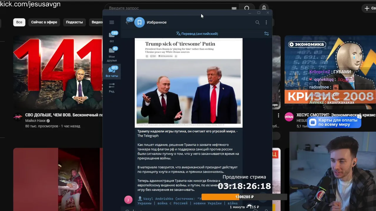The width and height of the screenshot is (376, 211).
Task: Open the on-screen keyboard icon in search box
Action: tap(234, 8)
